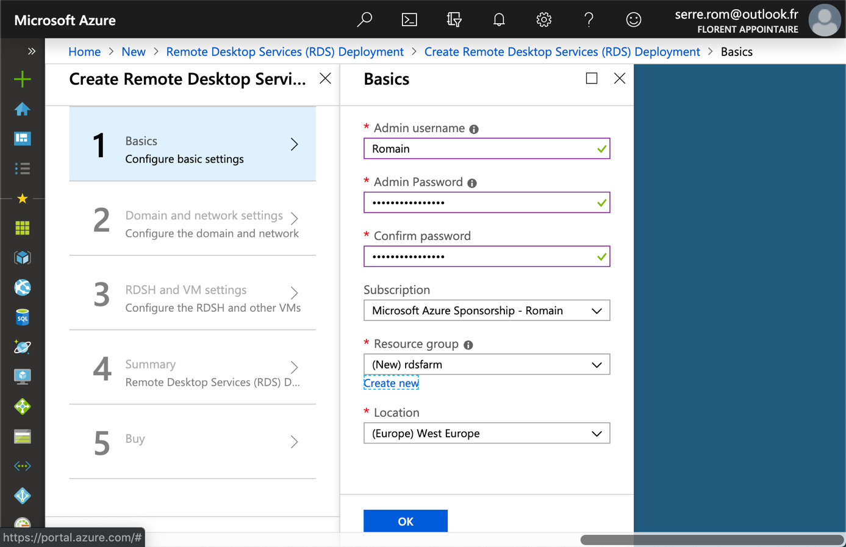
Task: Select step 2 Domain and network settings
Action: pyautogui.click(x=193, y=219)
